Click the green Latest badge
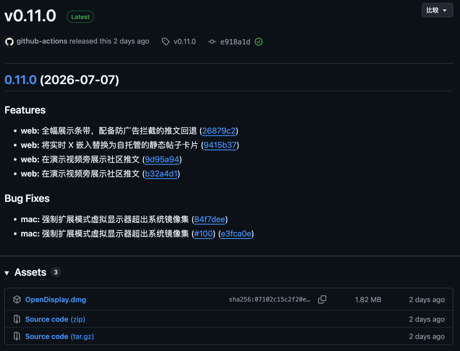 click(x=80, y=17)
